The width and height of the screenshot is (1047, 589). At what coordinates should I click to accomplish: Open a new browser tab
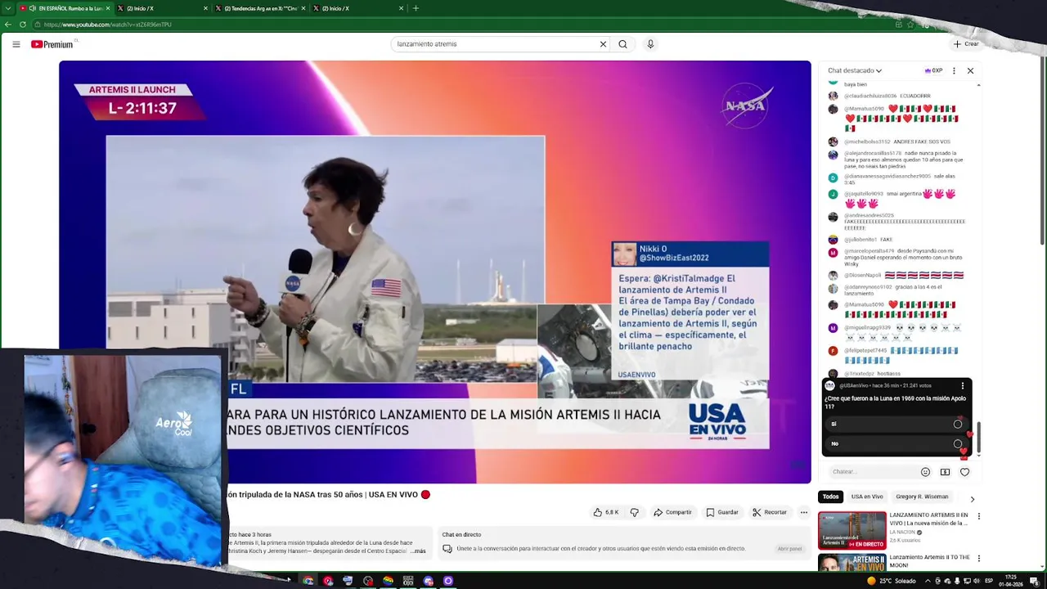(416, 8)
